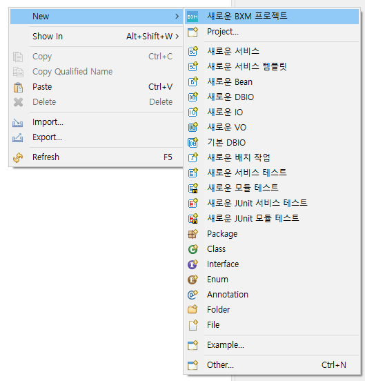
Task: Choose Package in the New submenu
Action: (272, 234)
